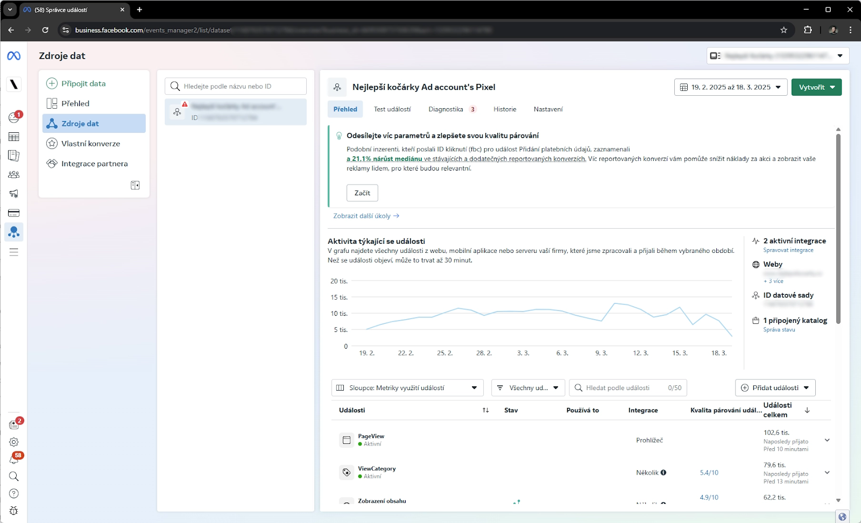Open the Vytvořit dropdown button
Image resolution: width=861 pixels, height=523 pixels.
[x=816, y=87]
